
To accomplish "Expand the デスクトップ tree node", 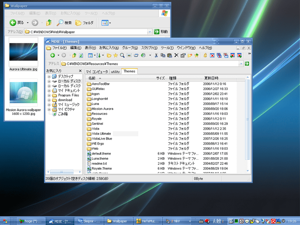I will (x=49, y=76).
